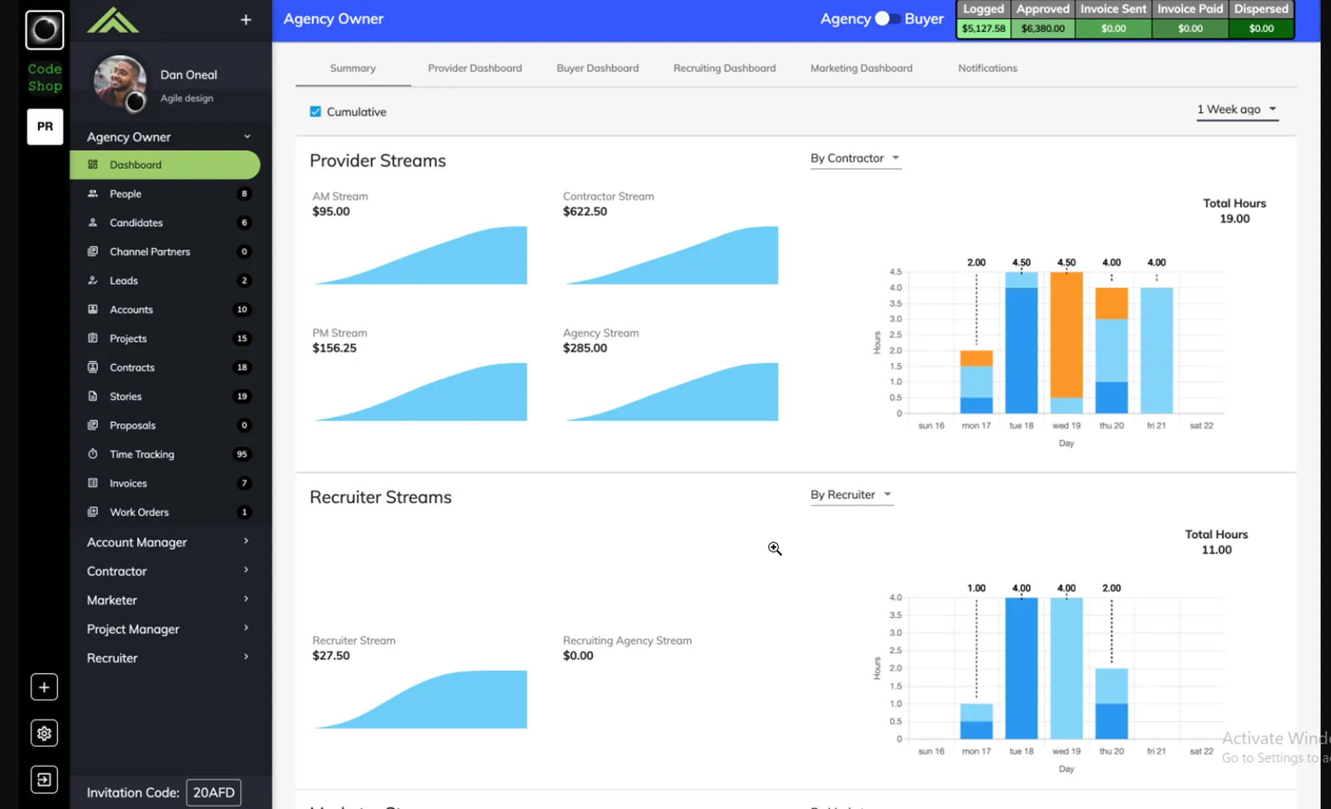Click the green mountain logo
This screenshot has width=1331, height=809.
coord(113,20)
